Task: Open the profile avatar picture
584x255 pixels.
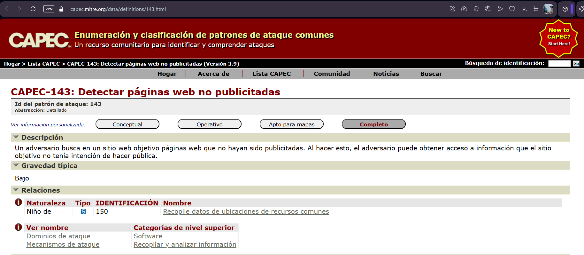Action: click(548, 9)
